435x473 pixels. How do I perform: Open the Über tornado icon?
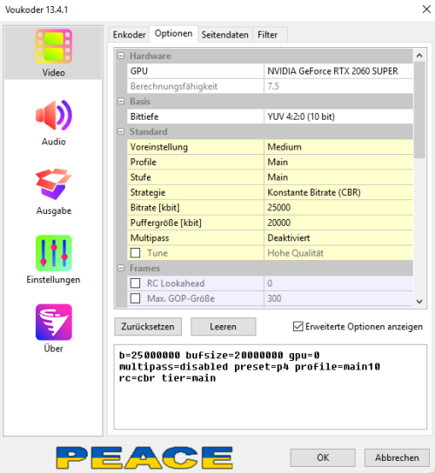pos(53,323)
